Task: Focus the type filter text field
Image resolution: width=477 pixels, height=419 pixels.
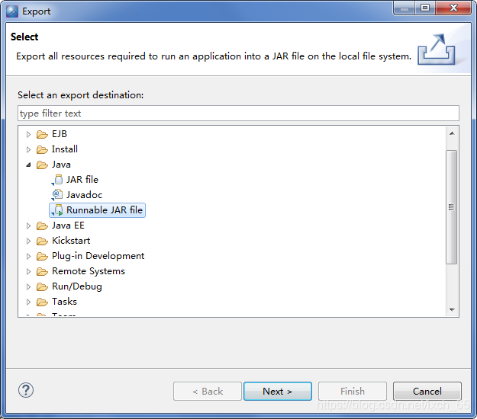Action: click(x=238, y=114)
